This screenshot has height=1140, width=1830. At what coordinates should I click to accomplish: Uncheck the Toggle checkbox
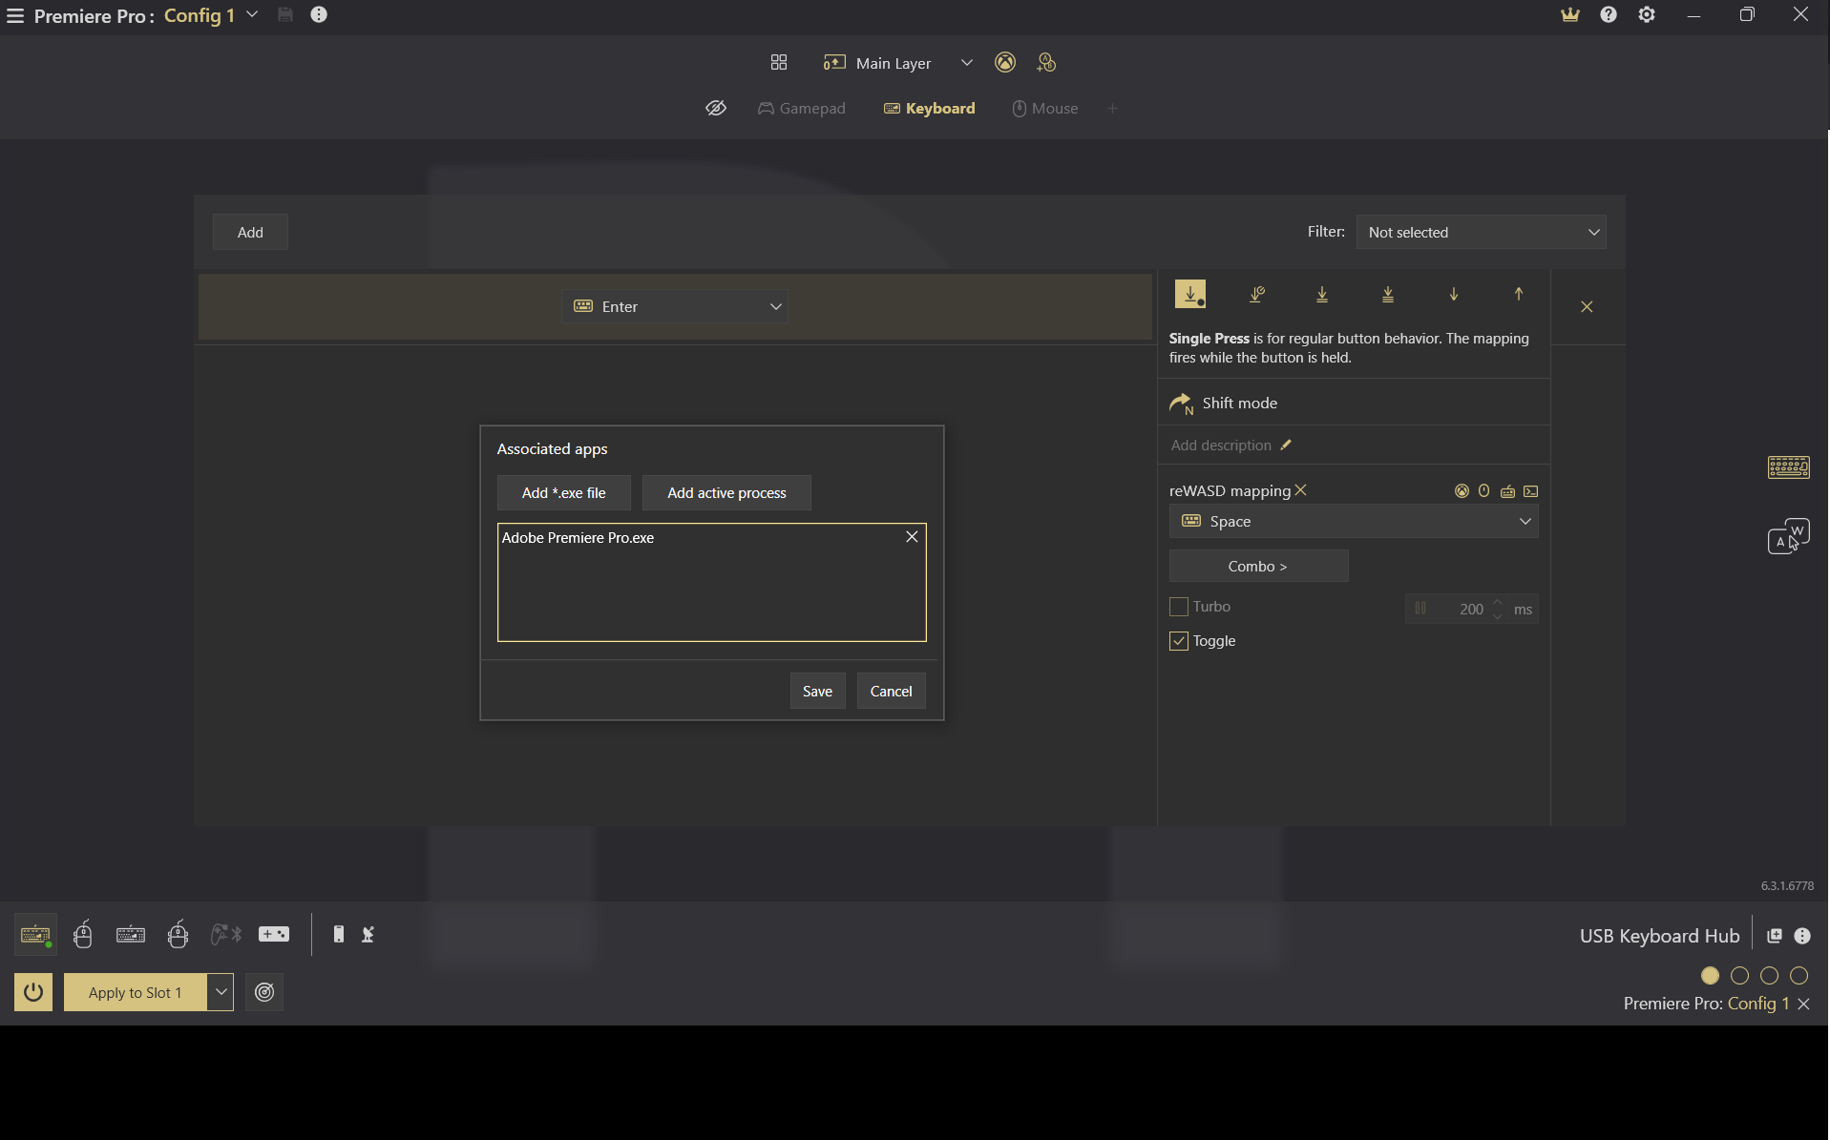point(1179,641)
